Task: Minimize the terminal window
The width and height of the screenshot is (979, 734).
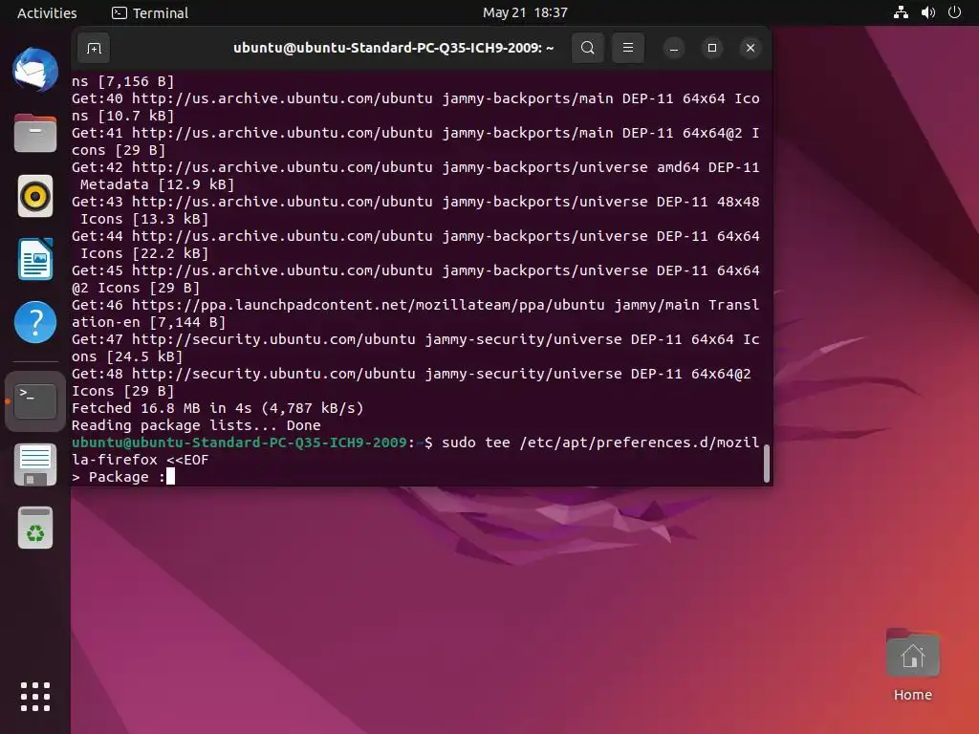Action: [674, 48]
